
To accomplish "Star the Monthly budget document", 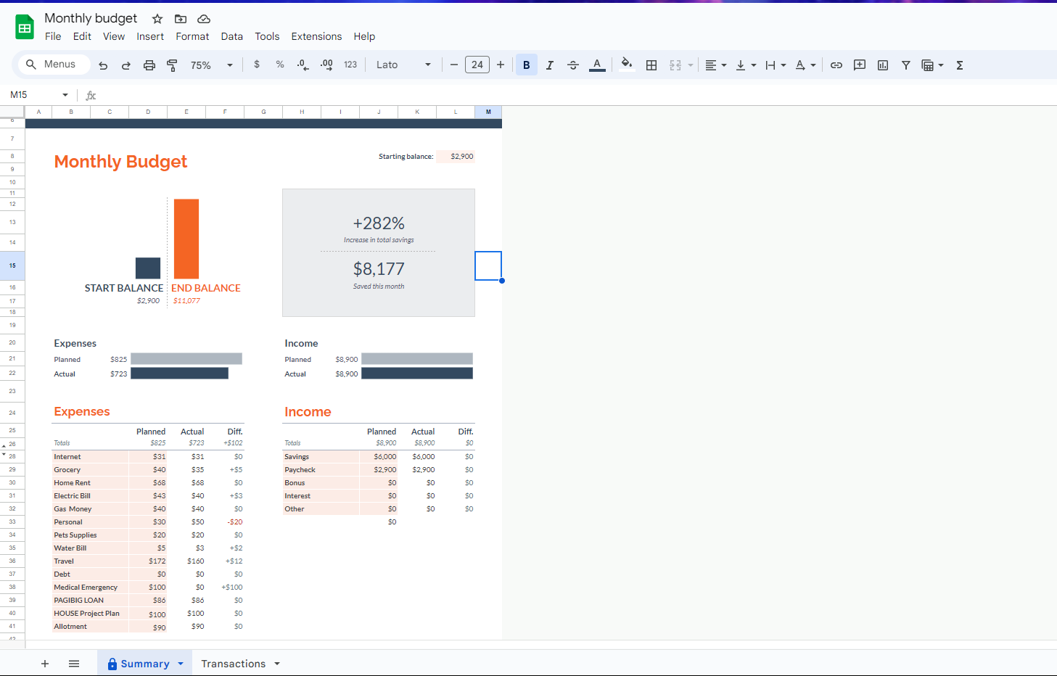I will coord(157,19).
